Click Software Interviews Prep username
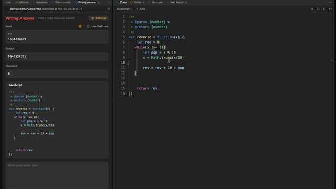This screenshot has width=336, height=189. 26,9
